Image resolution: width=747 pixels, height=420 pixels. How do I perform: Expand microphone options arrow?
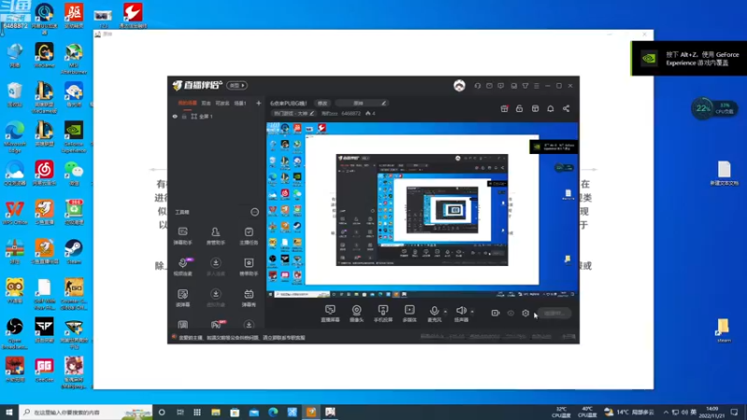point(445,312)
